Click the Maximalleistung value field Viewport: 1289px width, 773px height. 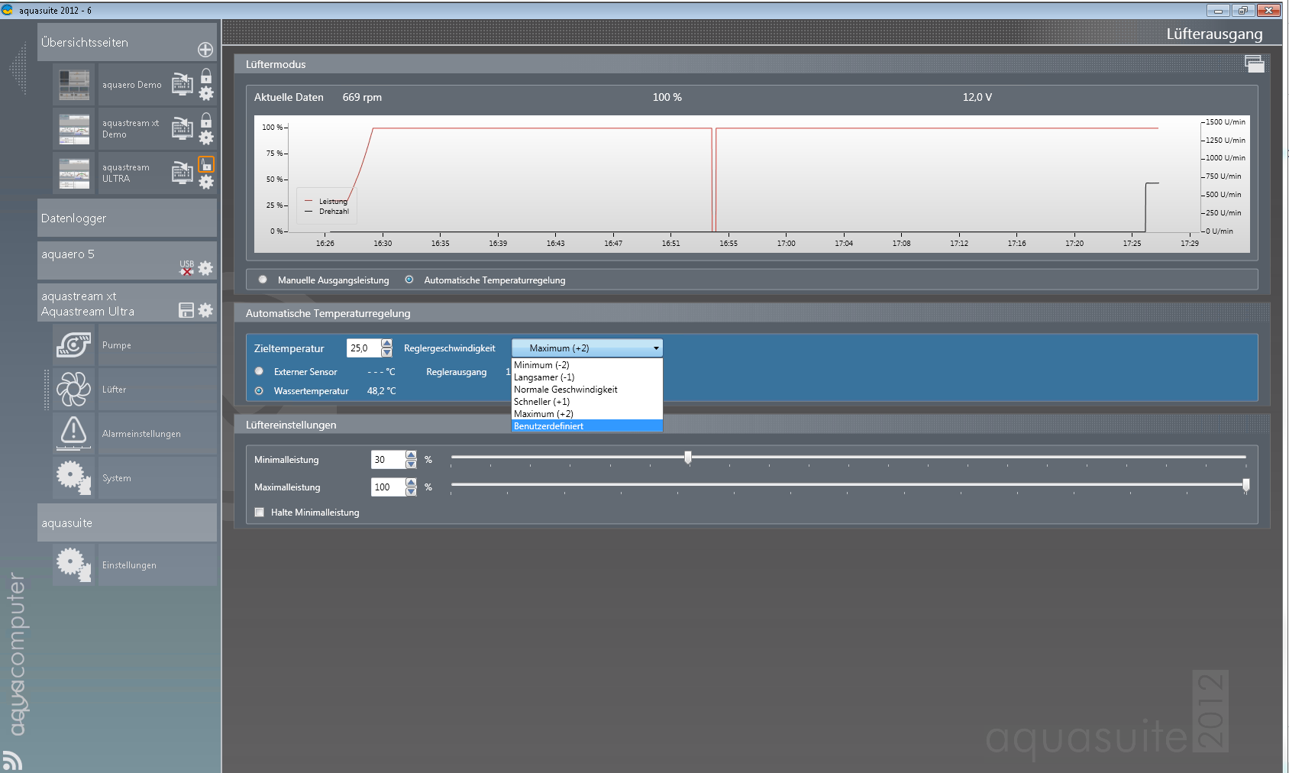pyautogui.click(x=388, y=487)
